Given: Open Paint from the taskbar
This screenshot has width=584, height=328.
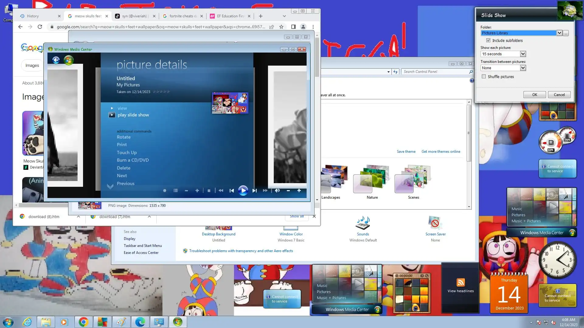Looking at the screenshot, I should pos(121,322).
